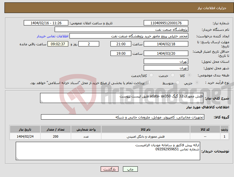The height and width of the screenshot is (177, 234).
Task: Select the کالا/خدمت radio button
Action: tap(151, 75)
